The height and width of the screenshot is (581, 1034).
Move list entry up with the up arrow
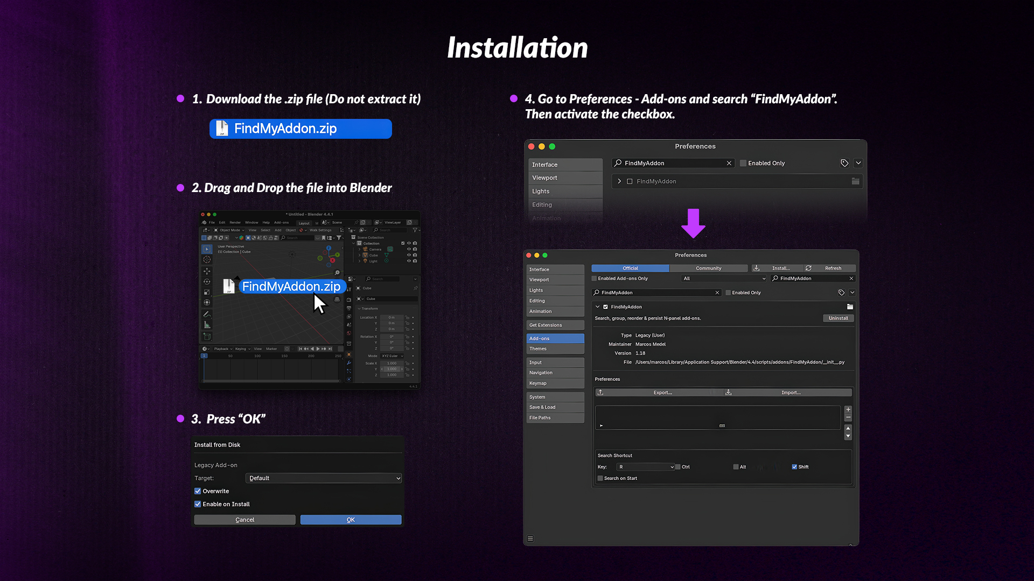[848, 429]
